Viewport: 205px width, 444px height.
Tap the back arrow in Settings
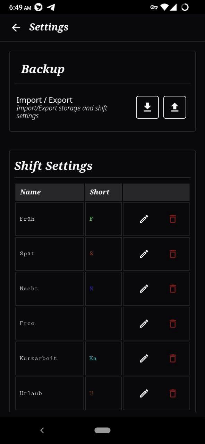(x=16, y=27)
